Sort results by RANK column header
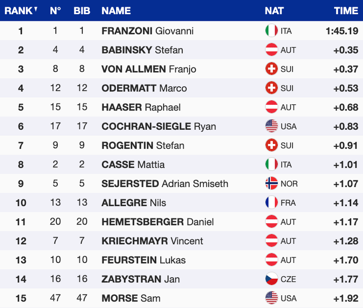Image resolution: width=363 pixels, height=308 pixels. [x=20, y=11]
